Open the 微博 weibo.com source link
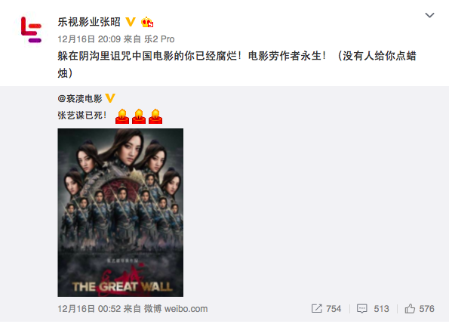The width and height of the screenshot is (449, 324). (176, 309)
